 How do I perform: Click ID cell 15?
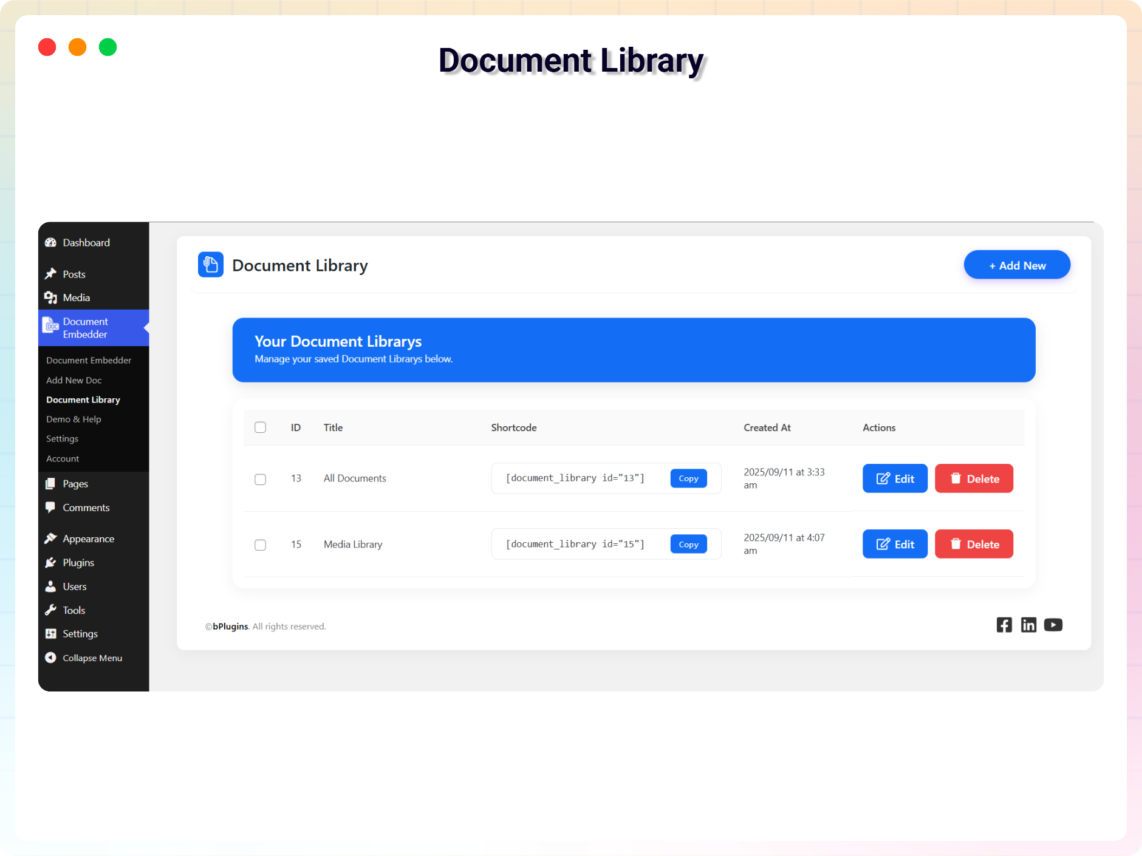click(296, 544)
